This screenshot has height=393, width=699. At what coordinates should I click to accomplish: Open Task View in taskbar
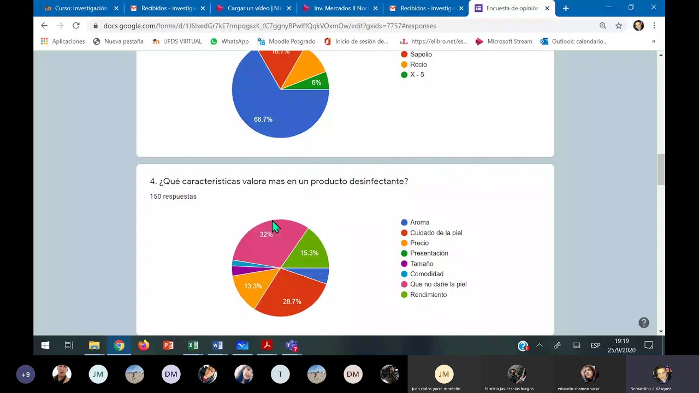69,345
